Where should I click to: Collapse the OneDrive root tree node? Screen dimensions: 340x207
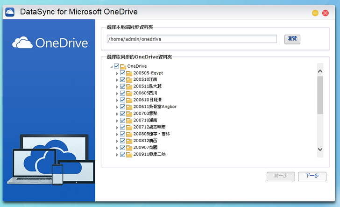(x=111, y=66)
